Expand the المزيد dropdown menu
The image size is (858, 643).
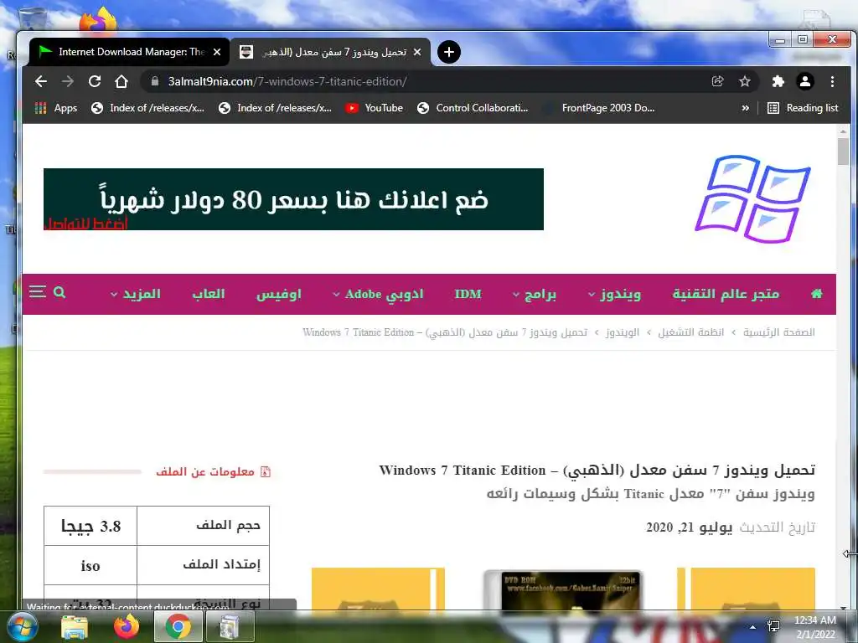coord(136,294)
